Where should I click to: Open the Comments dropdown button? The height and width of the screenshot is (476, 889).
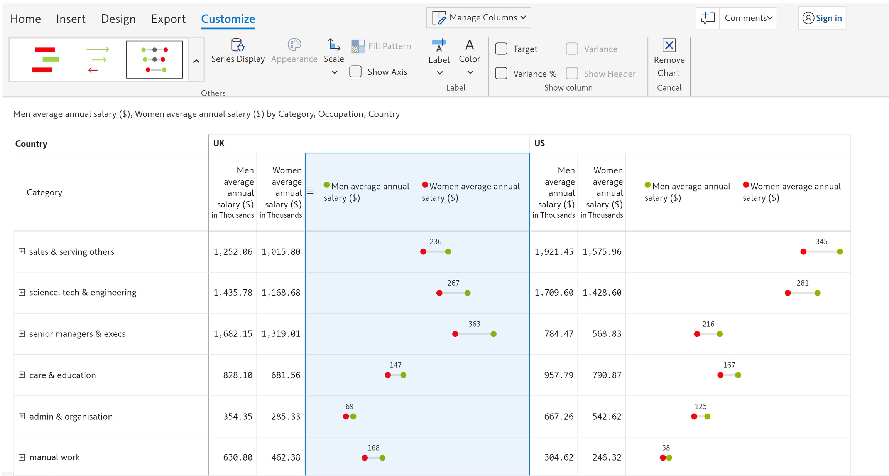748,18
